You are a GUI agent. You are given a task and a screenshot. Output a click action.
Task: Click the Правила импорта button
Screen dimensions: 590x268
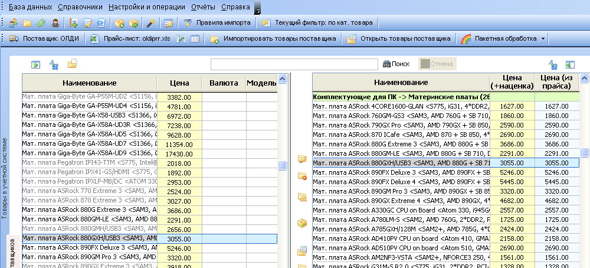[x=218, y=23]
